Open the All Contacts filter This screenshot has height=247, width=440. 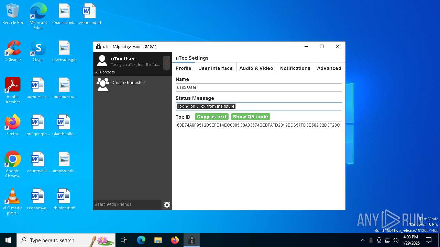tap(105, 72)
